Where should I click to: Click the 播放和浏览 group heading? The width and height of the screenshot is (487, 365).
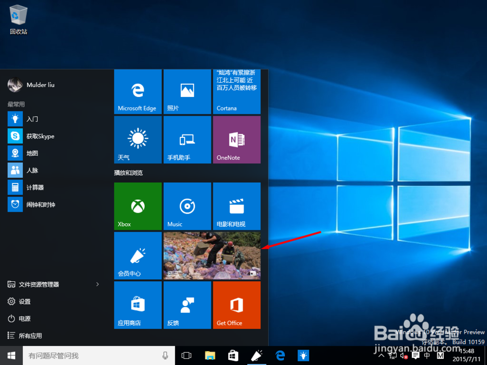coord(128,173)
